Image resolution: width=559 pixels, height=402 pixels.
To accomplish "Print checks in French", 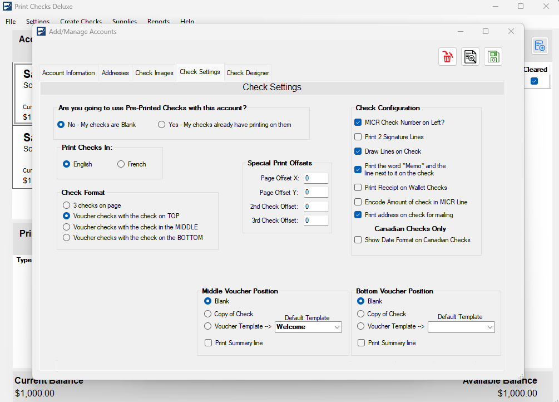I will pos(121,164).
